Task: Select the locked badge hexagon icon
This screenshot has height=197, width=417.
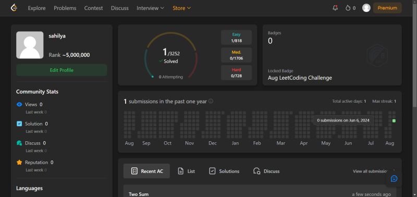Action: [x=377, y=56]
